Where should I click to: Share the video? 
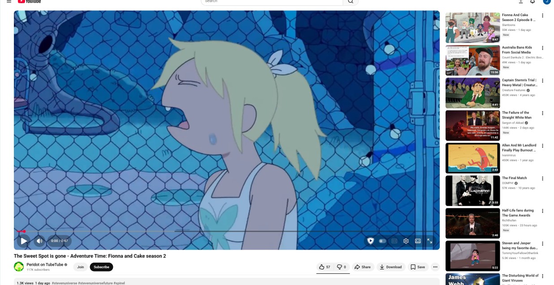point(363,267)
